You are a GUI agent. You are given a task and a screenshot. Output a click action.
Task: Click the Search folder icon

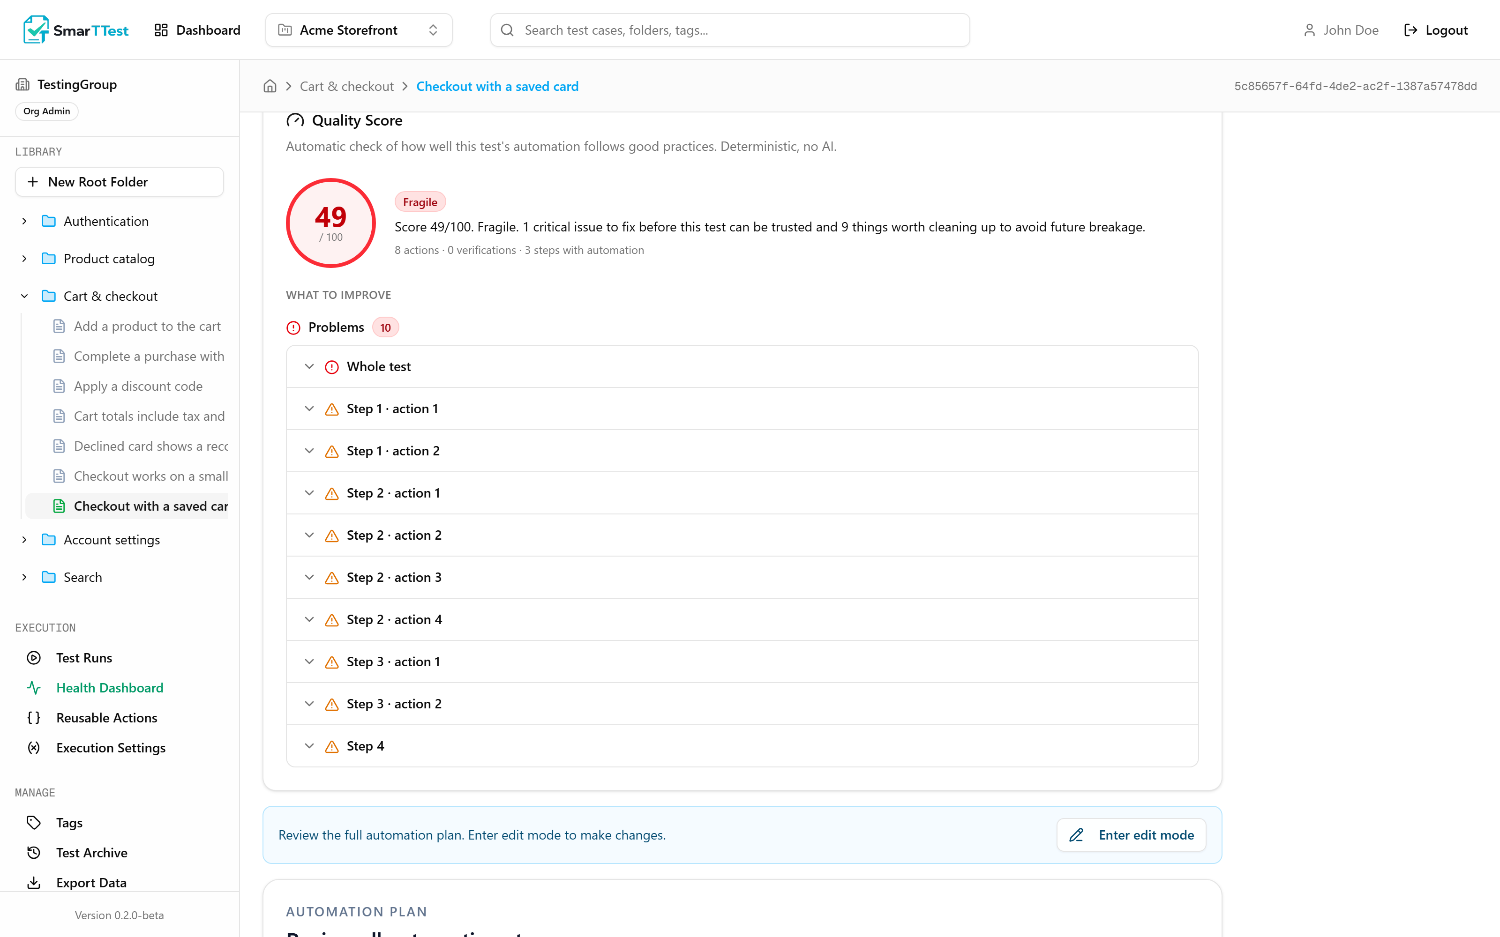[x=48, y=577]
